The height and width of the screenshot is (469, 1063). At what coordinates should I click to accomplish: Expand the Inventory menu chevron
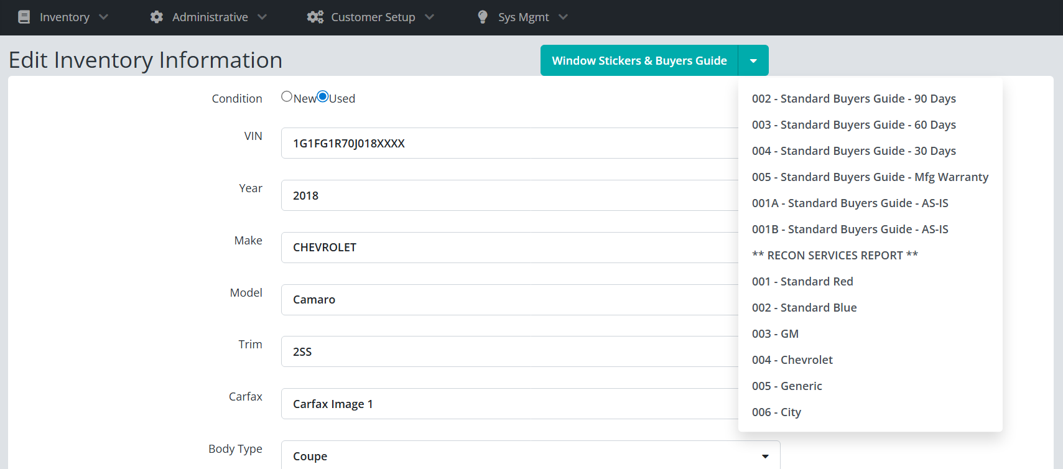(103, 17)
